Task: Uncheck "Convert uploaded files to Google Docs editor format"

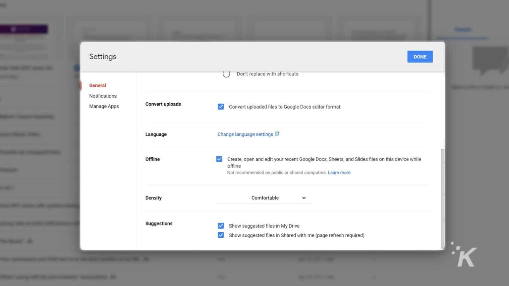Action: (x=221, y=107)
